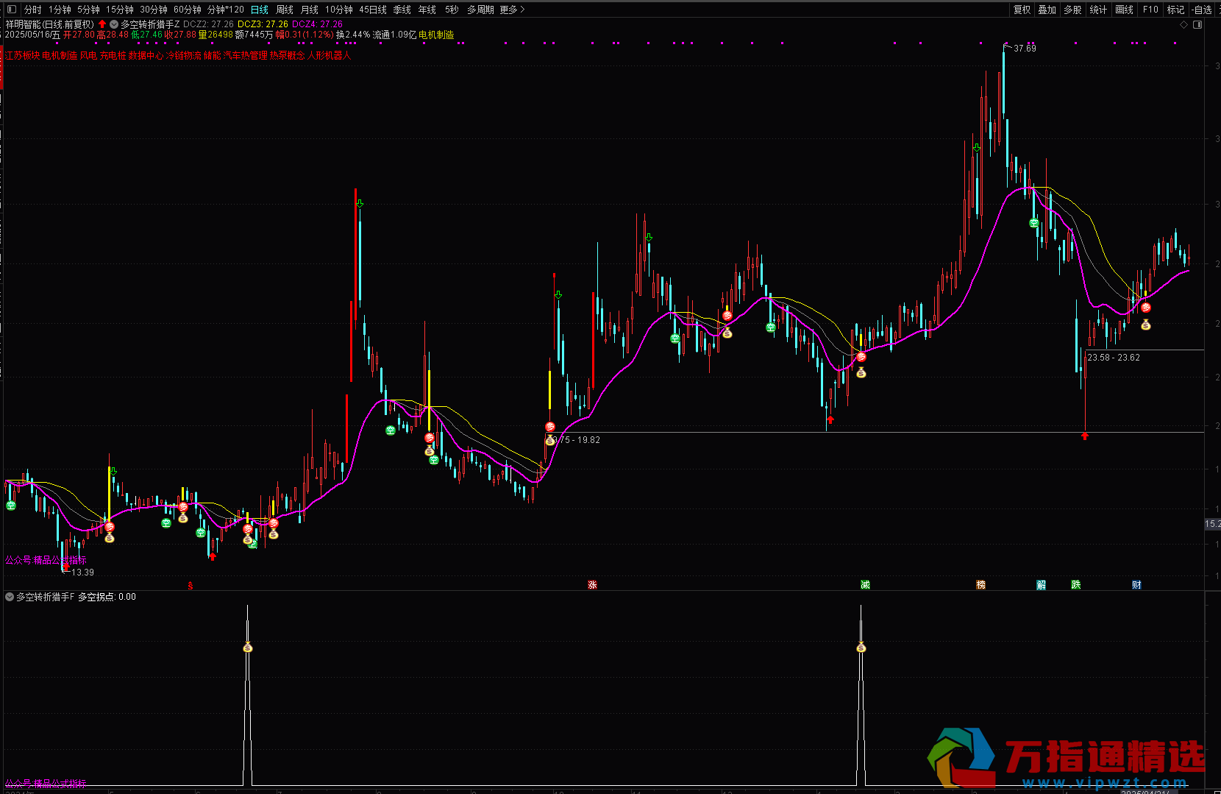The height and width of the screenshot is (794, 1221).
Task: Click the 财 event marker on time axis
Action: click(x=1137, y=585)
